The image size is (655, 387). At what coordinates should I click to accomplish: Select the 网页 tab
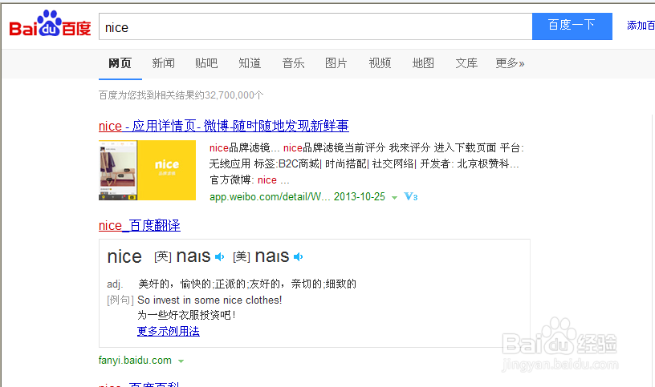(x=120, y=63)
